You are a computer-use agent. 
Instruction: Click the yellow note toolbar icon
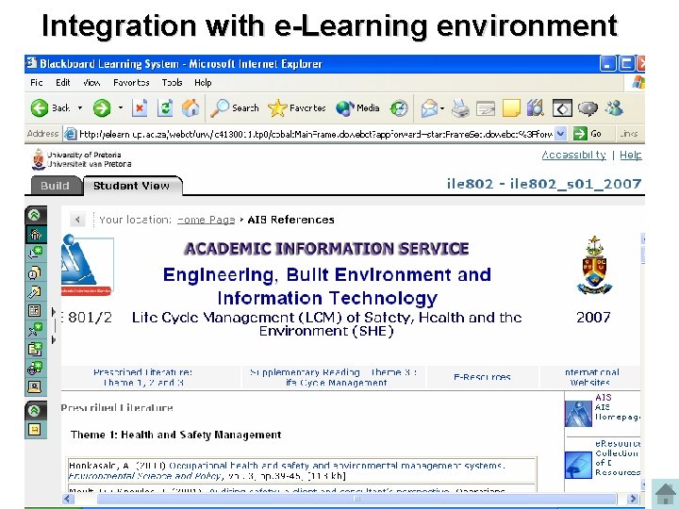[x=511, y=108]
